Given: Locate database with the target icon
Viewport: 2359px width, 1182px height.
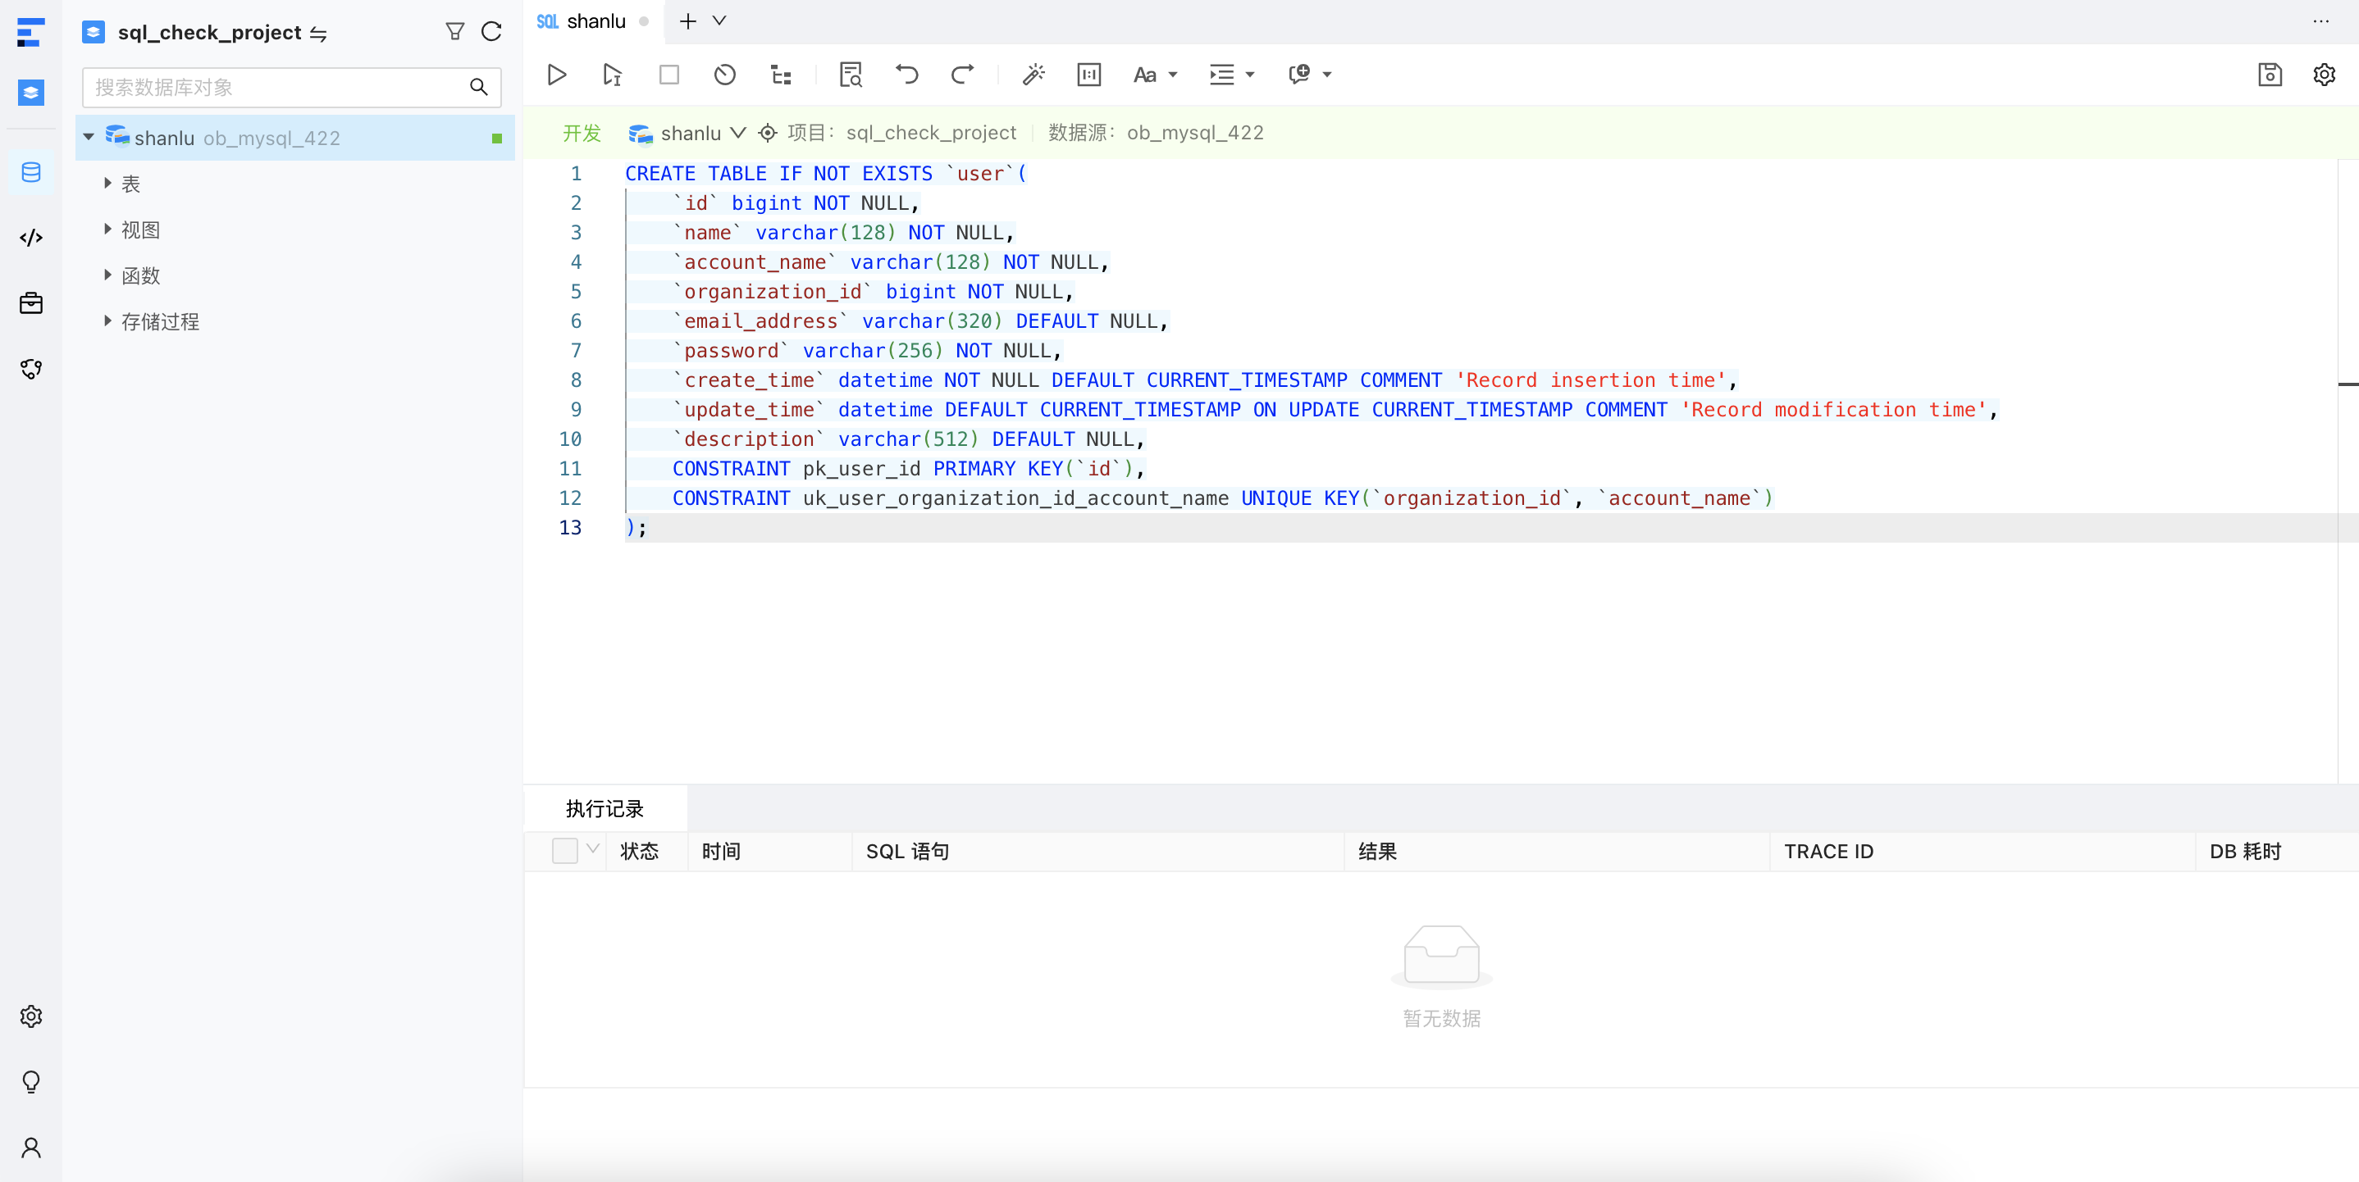Looking at the screenshot, I should tap(768, 134).
